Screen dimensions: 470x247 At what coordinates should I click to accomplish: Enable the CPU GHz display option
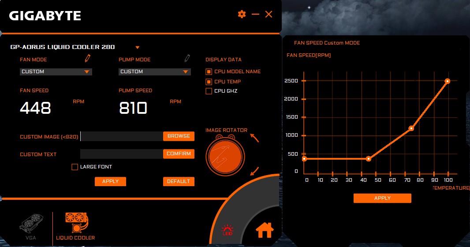[x=209, y=91]
